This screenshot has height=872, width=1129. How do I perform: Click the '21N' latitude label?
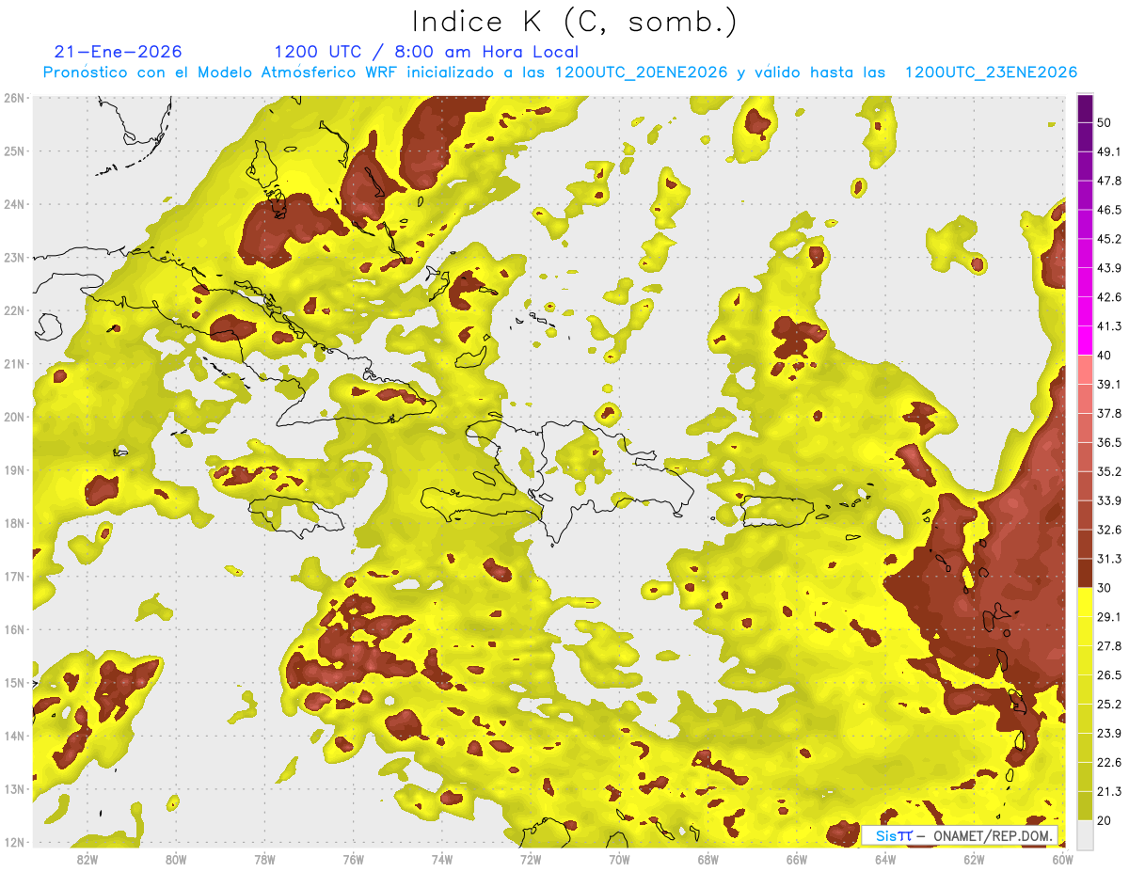[14, 364]
